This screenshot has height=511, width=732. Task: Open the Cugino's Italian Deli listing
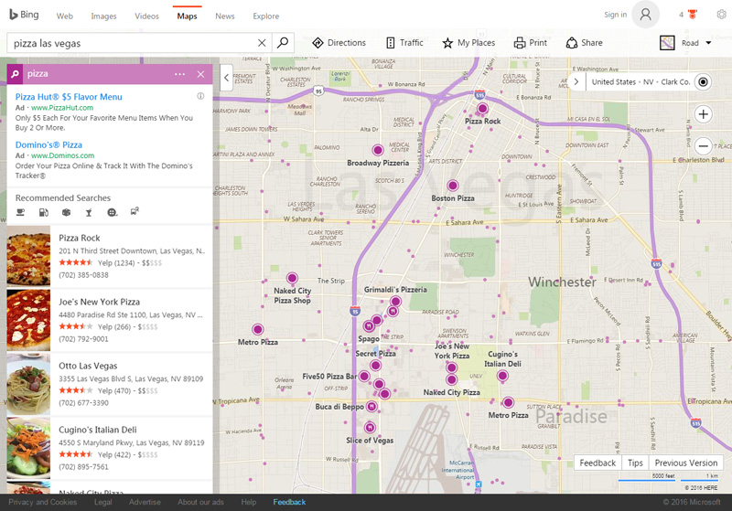(x=98, y=430)
